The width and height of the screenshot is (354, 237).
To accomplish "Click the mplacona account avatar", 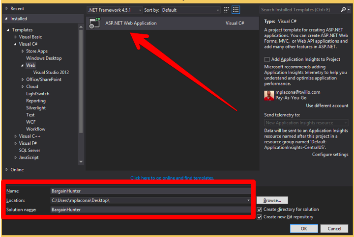I will [x=269, y=95].
